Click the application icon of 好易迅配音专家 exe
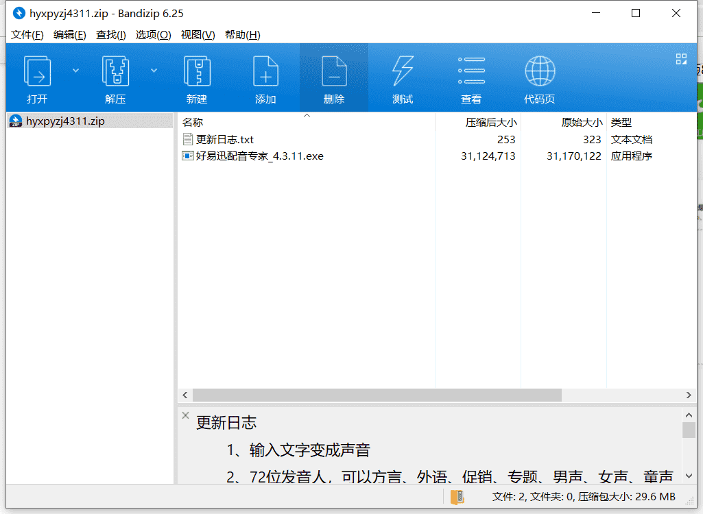703x514 pixels. pyautogui.click(x=188, y=156)
